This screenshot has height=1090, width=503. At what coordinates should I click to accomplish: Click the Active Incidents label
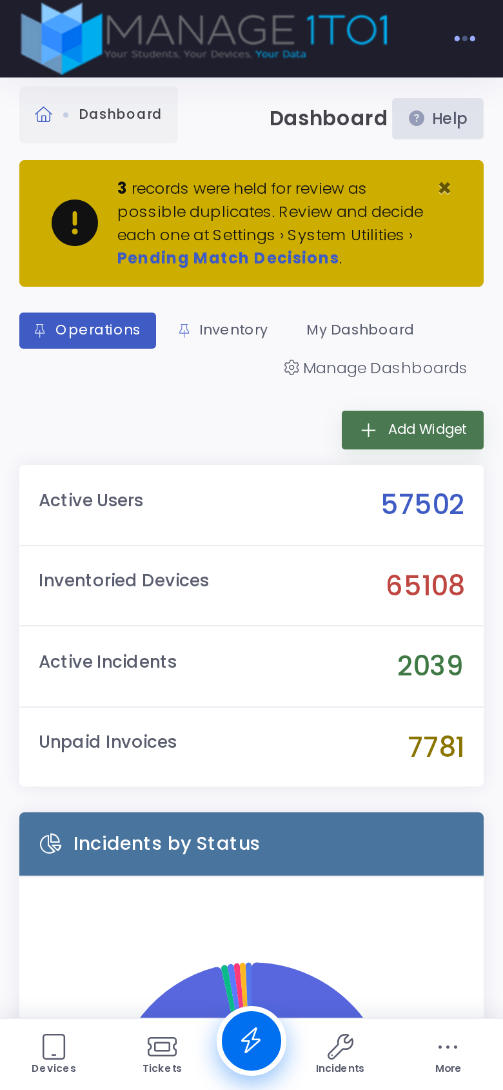click(108, 662)
